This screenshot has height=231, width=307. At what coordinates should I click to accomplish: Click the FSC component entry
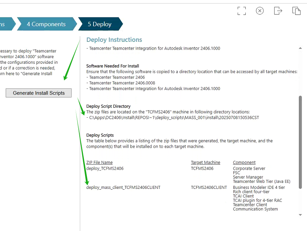(236, 173)
